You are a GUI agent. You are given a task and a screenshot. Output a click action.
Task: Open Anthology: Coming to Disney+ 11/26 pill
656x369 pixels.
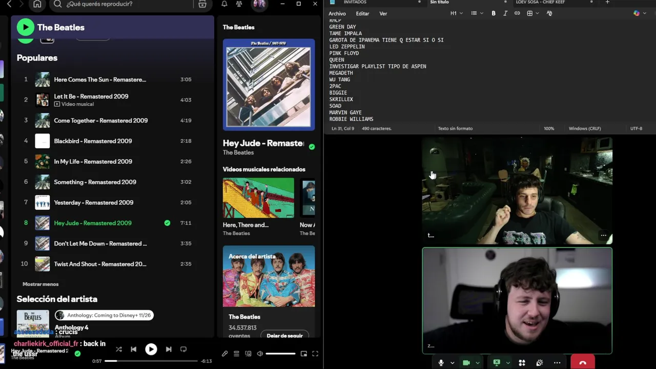104,315
